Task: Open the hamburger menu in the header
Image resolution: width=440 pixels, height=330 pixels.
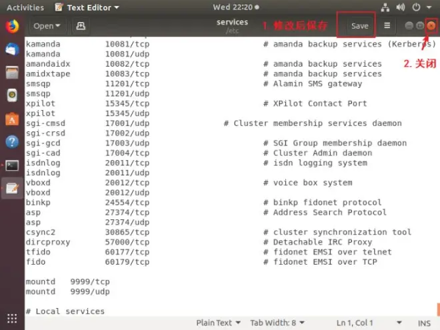Action: pos(387,26)
